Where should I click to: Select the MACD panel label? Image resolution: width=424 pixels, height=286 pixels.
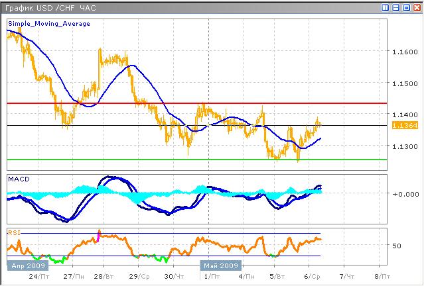coord(18,179)
